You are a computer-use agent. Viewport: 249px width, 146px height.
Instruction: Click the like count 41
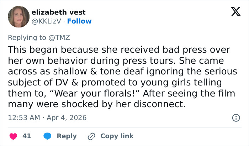point(27,136)
